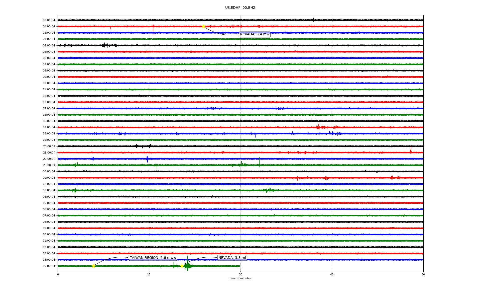481x301 pixels.
Task: Click the NEVADA, 3.4 mw annotation label
Action: [255, 34]
